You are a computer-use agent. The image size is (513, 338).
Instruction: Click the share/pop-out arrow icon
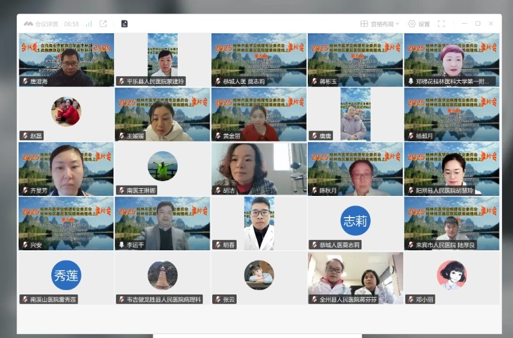(103, 24)
